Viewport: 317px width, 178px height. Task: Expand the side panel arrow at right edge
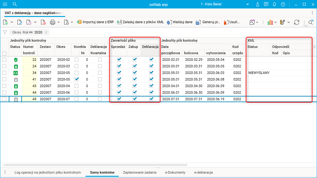pos(314,47)
